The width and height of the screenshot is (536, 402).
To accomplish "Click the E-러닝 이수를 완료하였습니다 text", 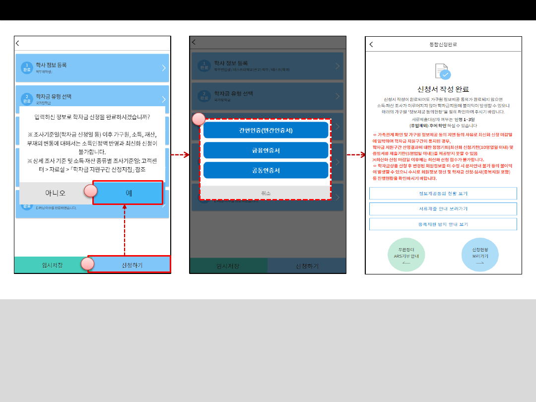I will click(56, 208).
